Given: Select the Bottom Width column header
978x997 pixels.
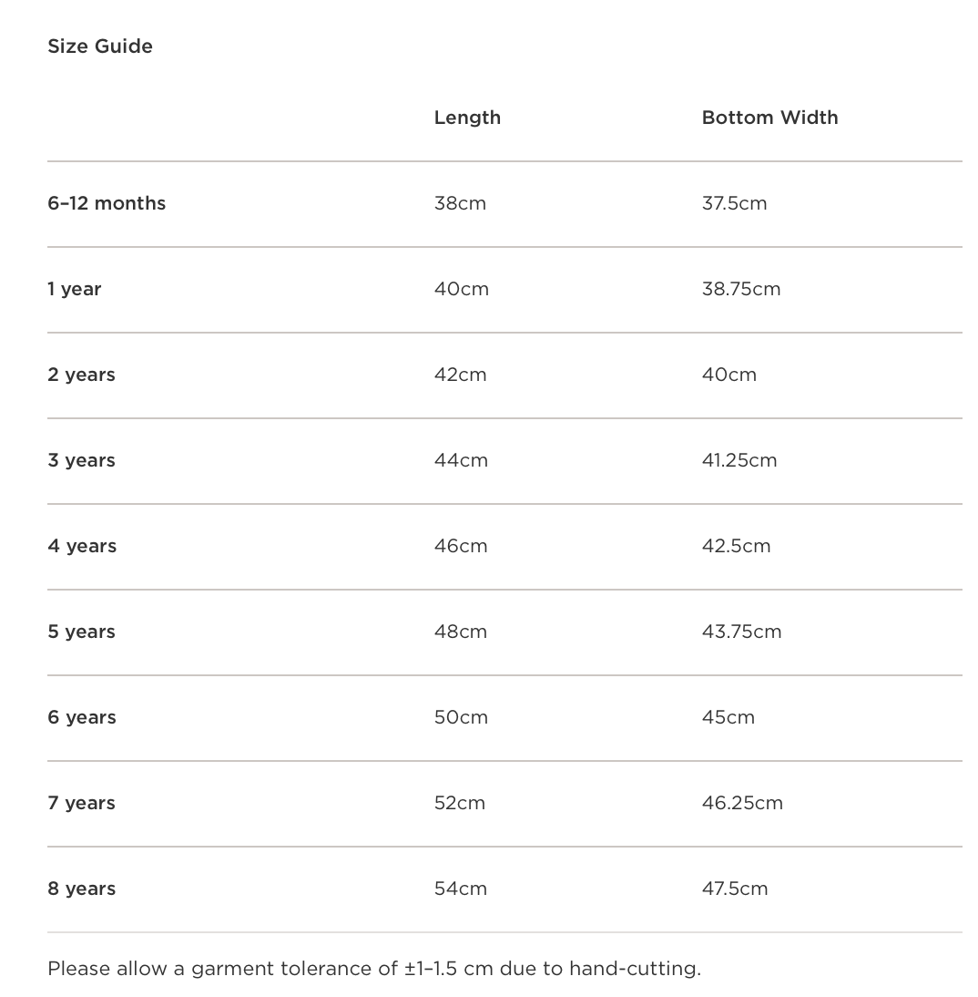Looking at the screenshot, I should click(x=769, y=118).
